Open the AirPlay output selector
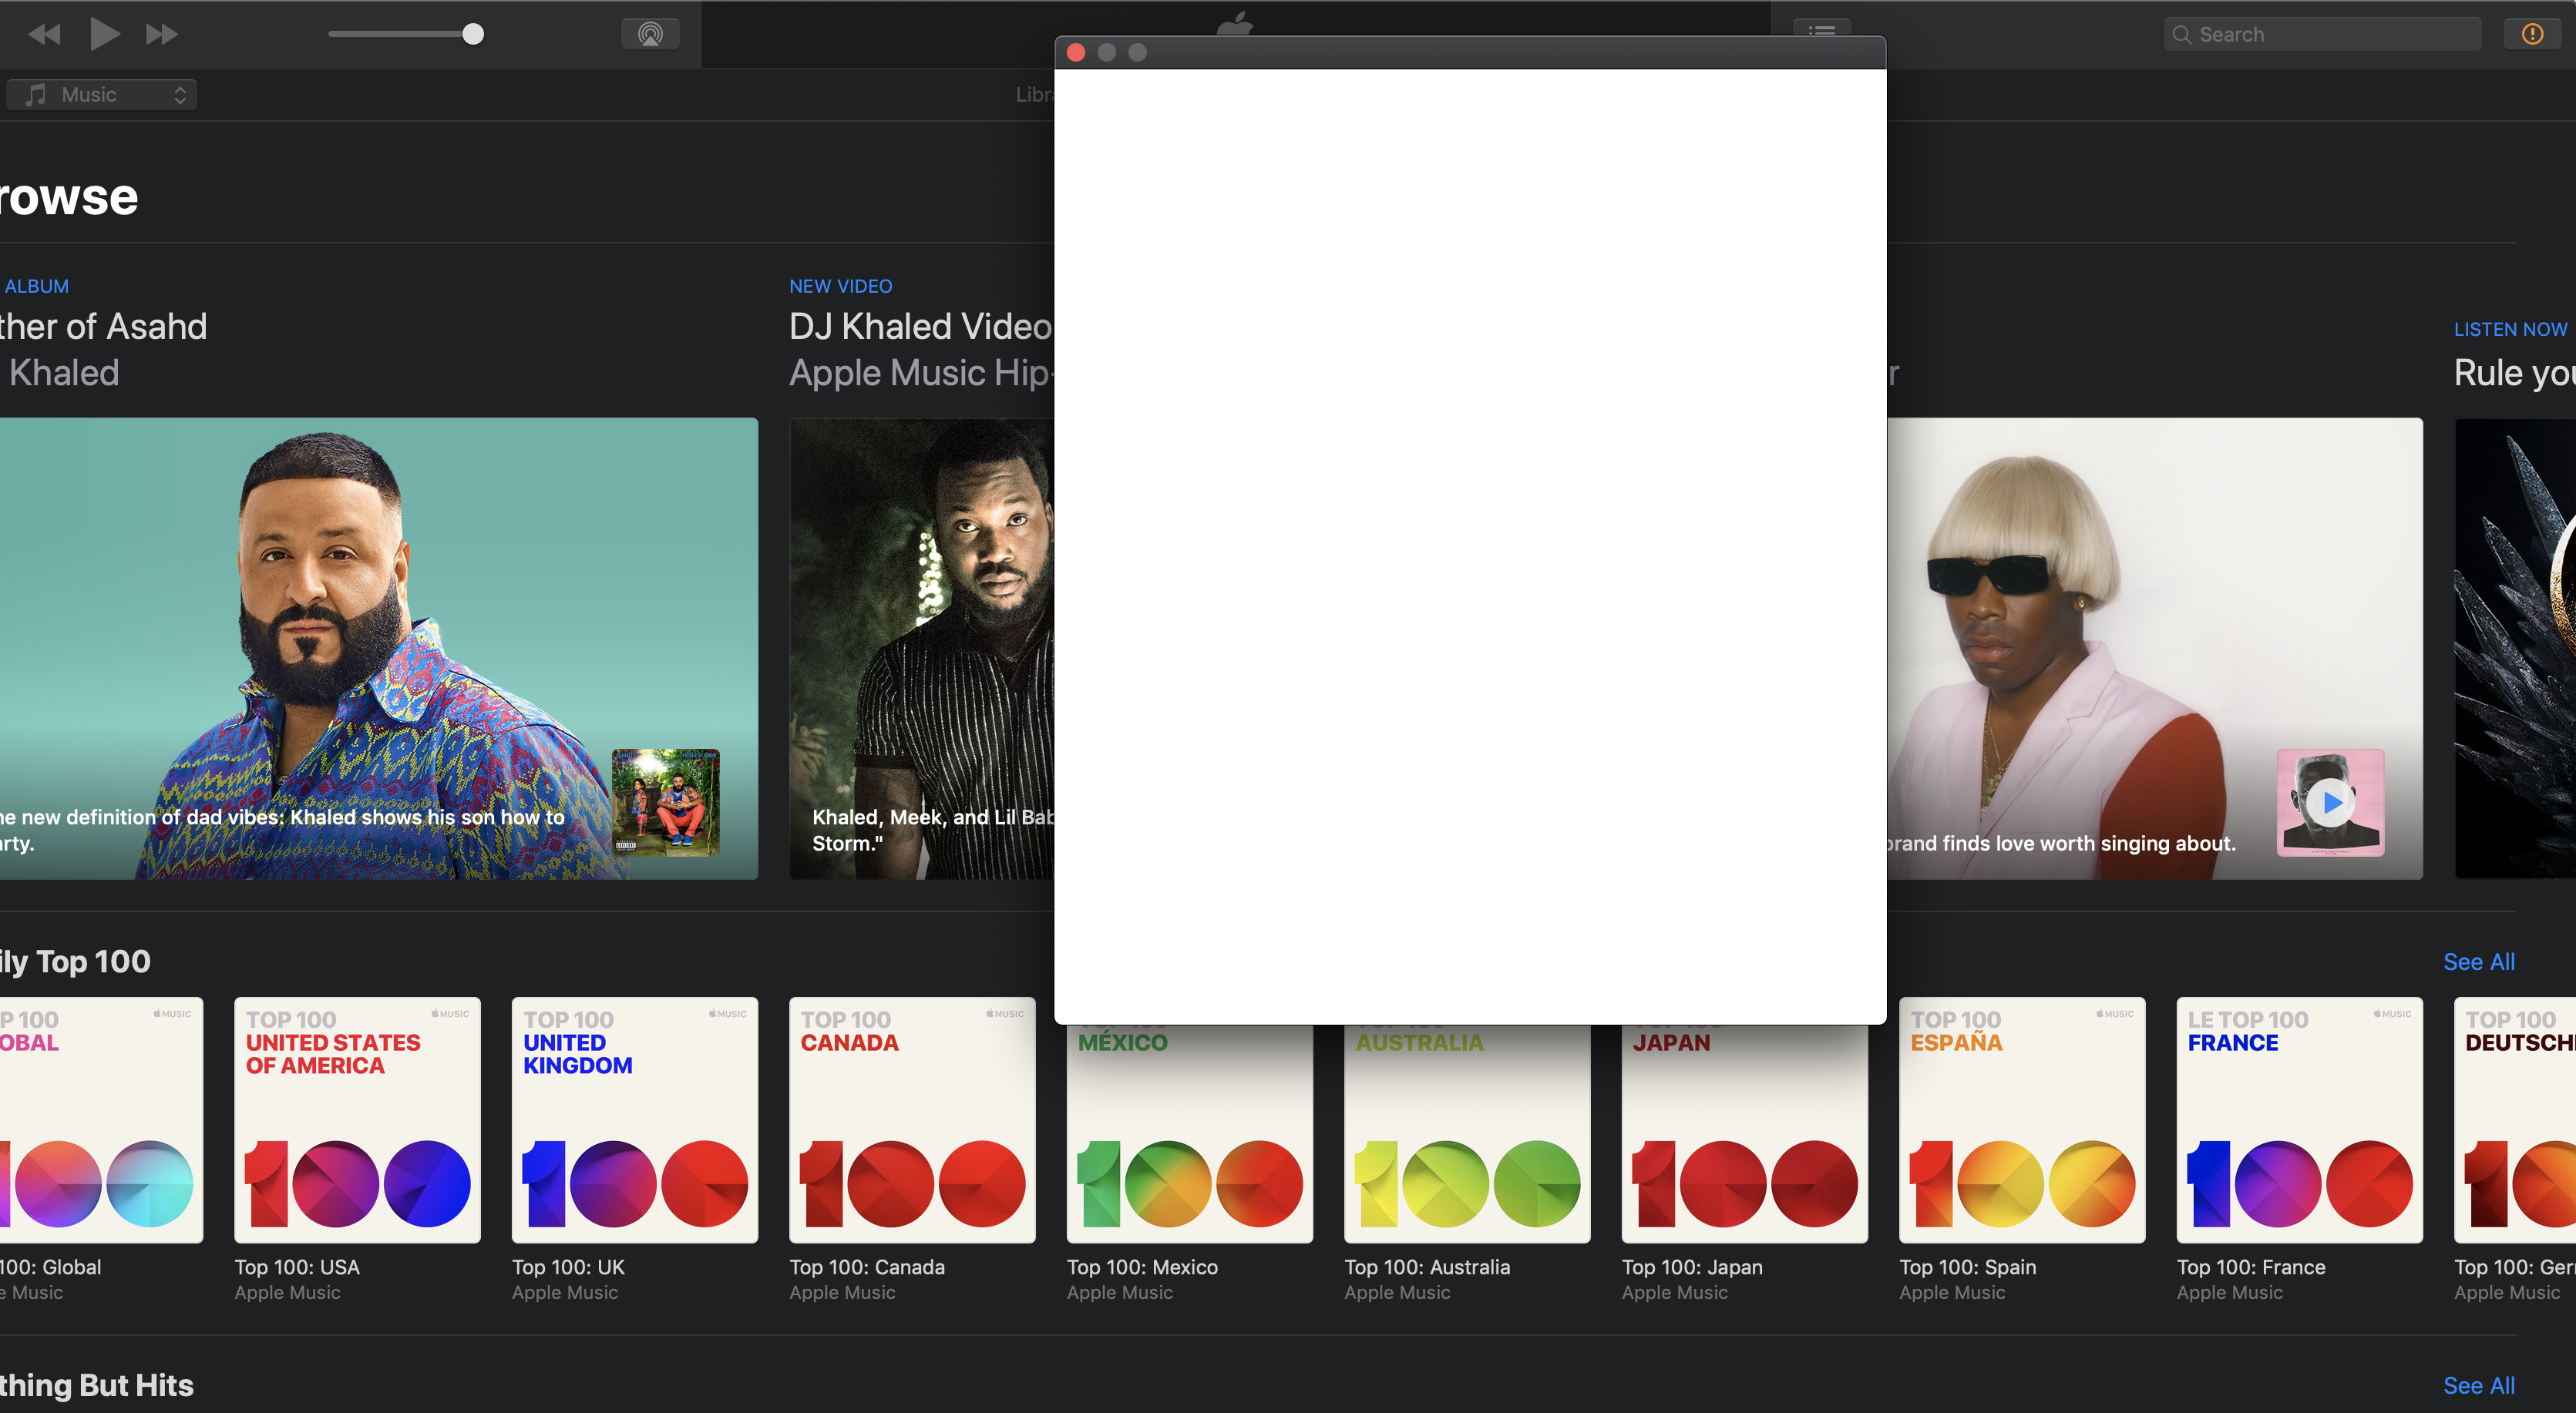This screenshot has width=2576, height=1413. (x=650, y=33)
